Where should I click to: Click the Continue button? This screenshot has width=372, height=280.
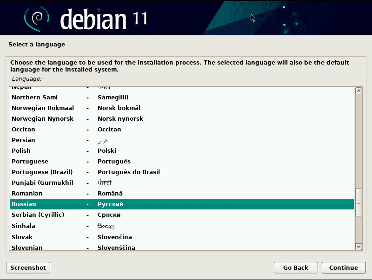pos(344,267)
